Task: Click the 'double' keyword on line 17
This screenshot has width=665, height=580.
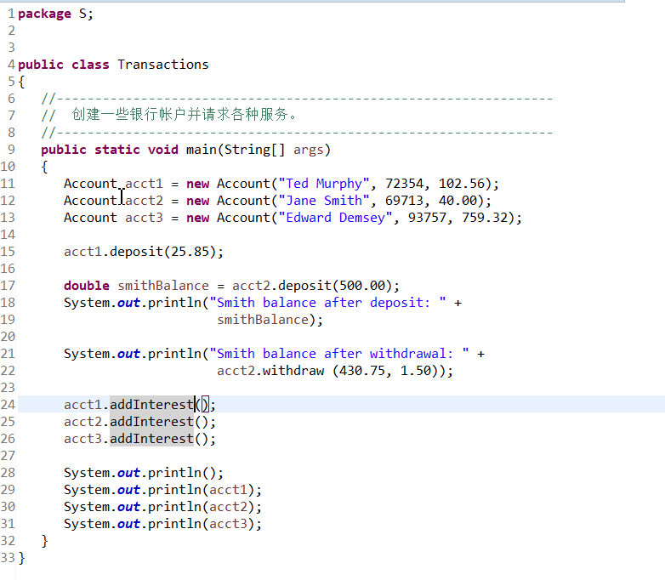Action: pos(87,286)
